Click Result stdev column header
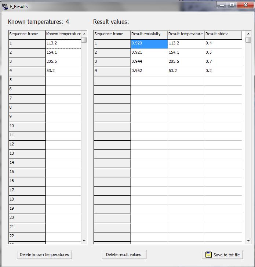This screenshot has height=267, width=255. [x=223, y=35]
